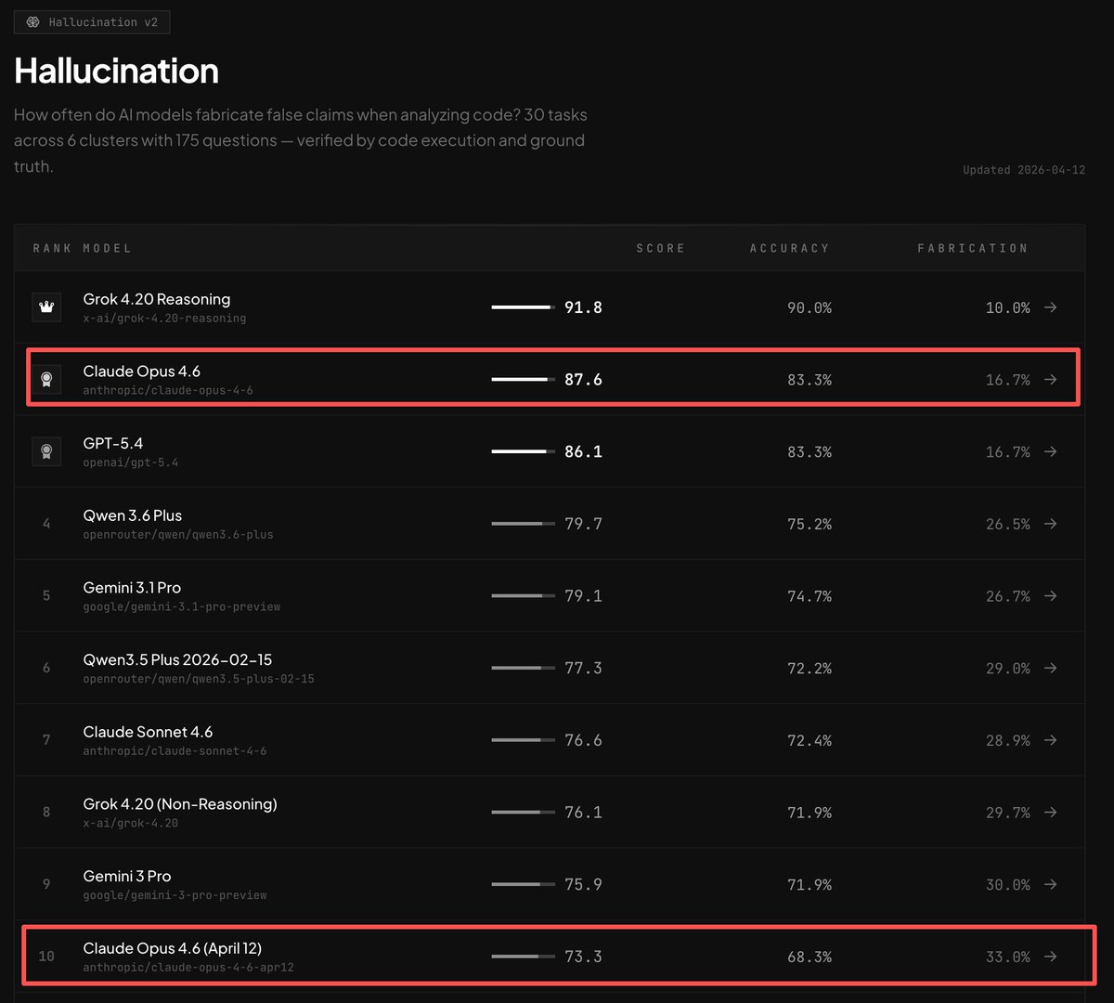Click score bar for GPT-5.4
The height and width of the screenshot is (1003, 1114).
pyautogui.click(x=524, y=451)
